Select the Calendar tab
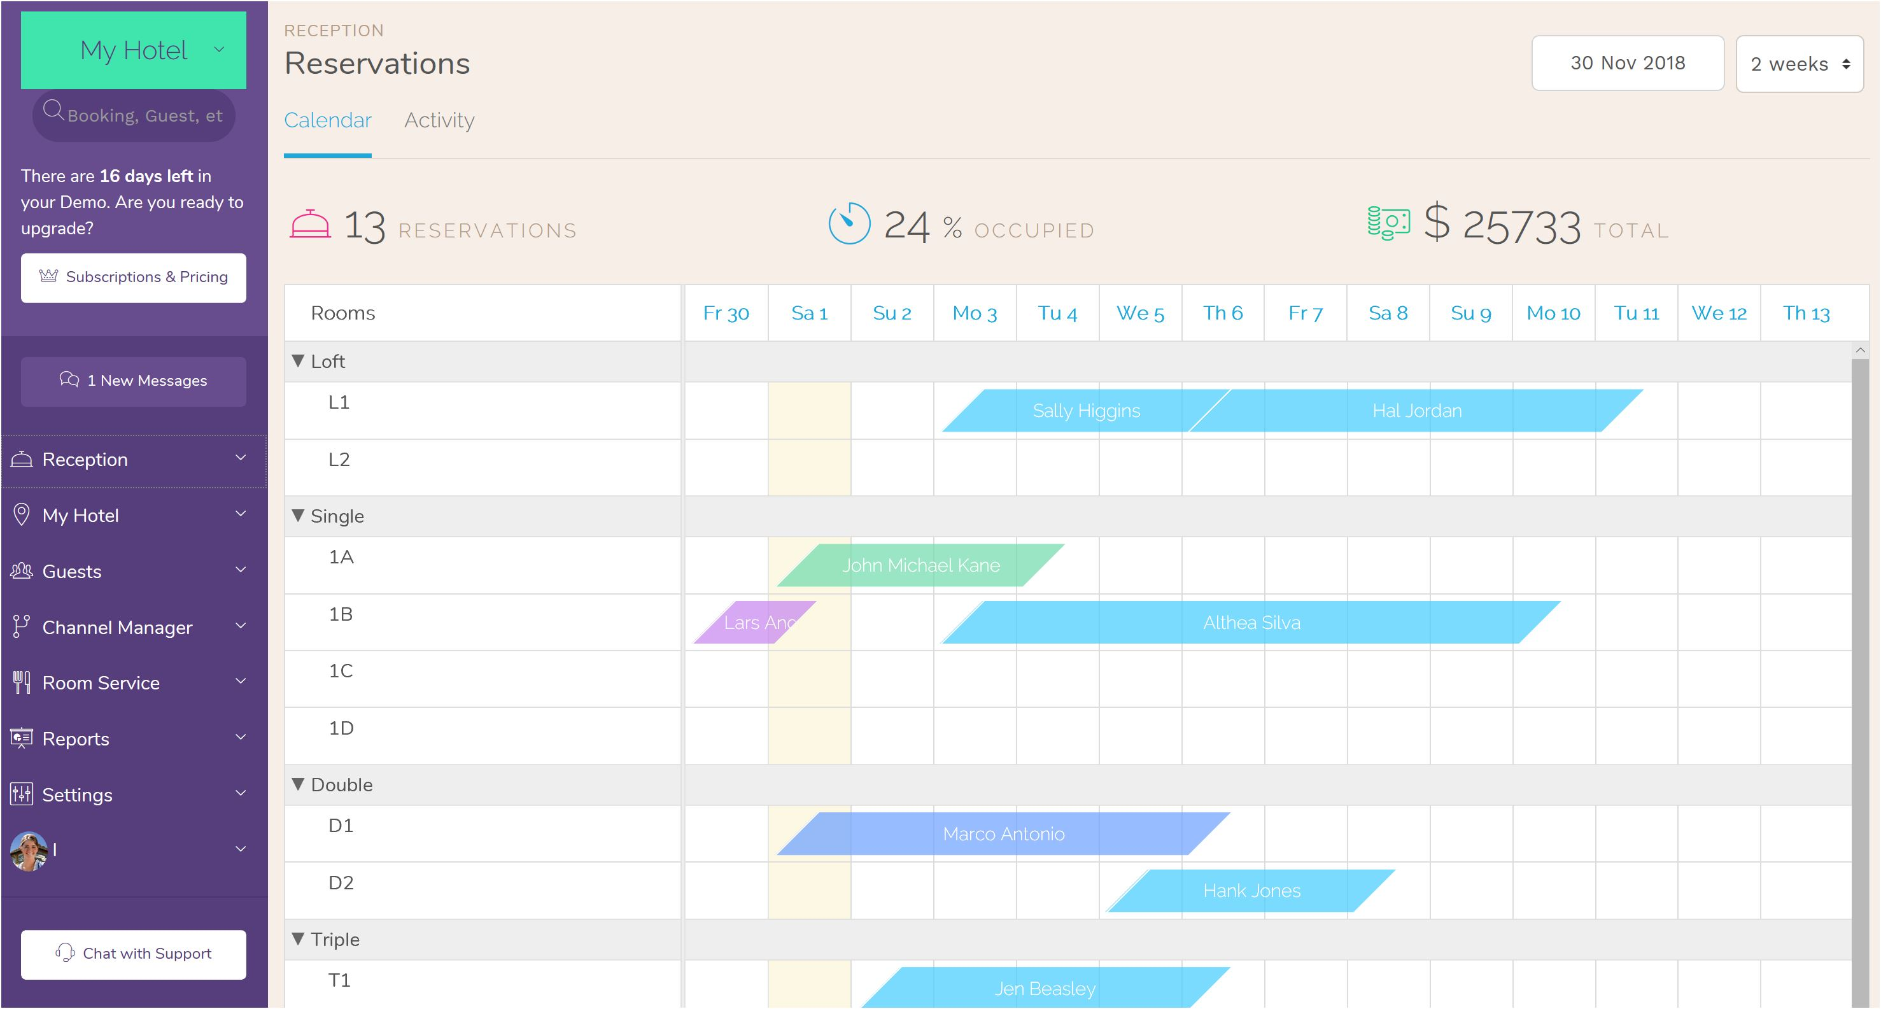This screenshot has width=1881, height=1009. 328,121
